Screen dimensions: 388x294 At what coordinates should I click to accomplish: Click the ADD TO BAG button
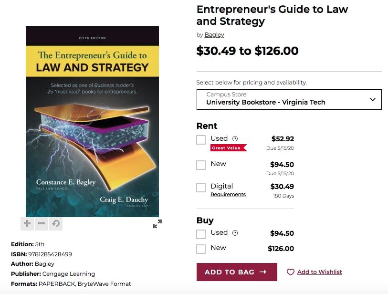(x=237, y=272)
